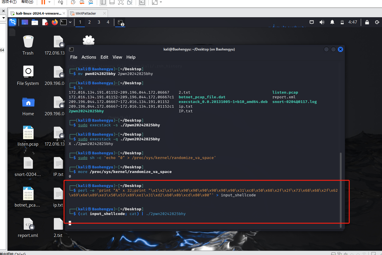Open the wired network status icon
The image size is (382, 255).
click(x=312, y=22)
